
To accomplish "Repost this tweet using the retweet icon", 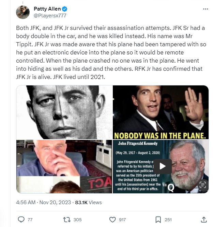I will tap(67, 220).
